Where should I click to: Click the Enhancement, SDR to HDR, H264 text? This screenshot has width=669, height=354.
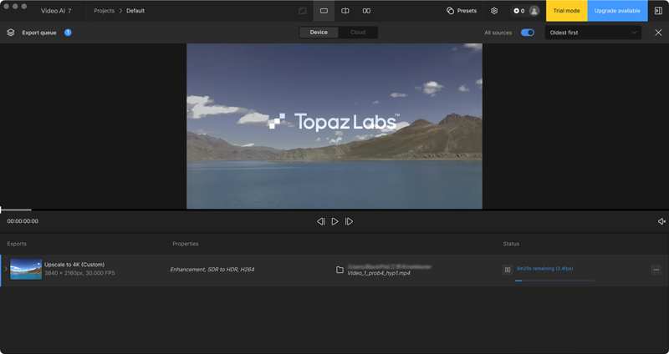click(x=212, y=270)
